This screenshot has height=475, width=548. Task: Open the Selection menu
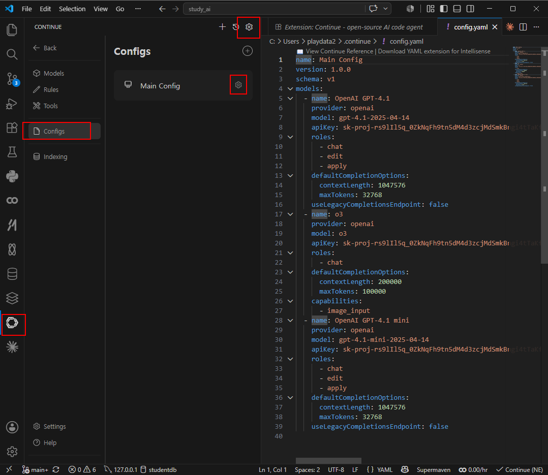click(x=72, y=9)
